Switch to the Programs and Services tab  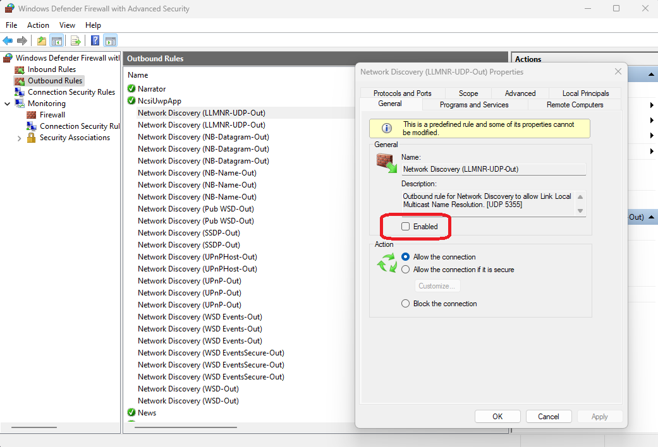coord(474,105)
